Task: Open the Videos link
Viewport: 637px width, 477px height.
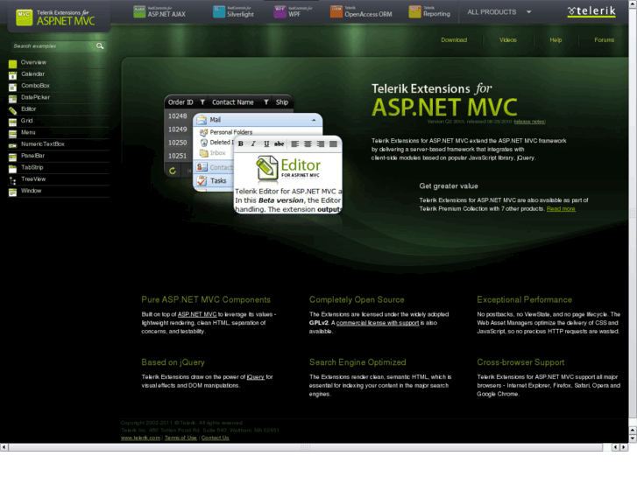Action: 508,39
